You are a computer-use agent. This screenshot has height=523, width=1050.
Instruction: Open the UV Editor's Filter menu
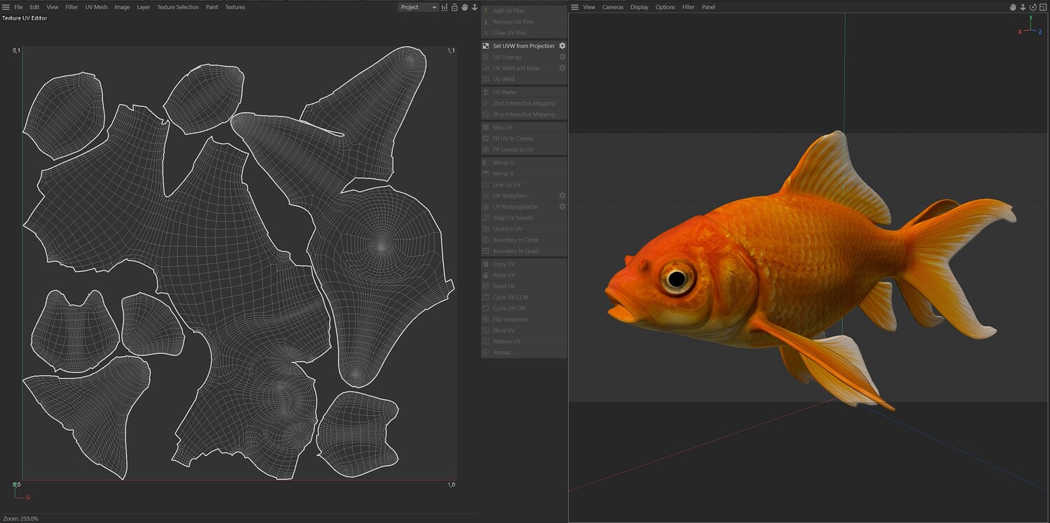[72, 7]
